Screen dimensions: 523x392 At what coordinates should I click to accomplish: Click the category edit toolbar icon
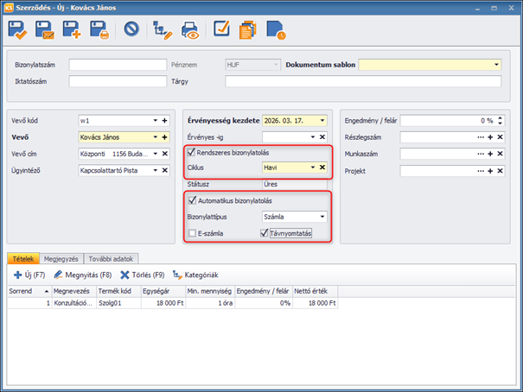pyautogui.click(x=163, y=30)
